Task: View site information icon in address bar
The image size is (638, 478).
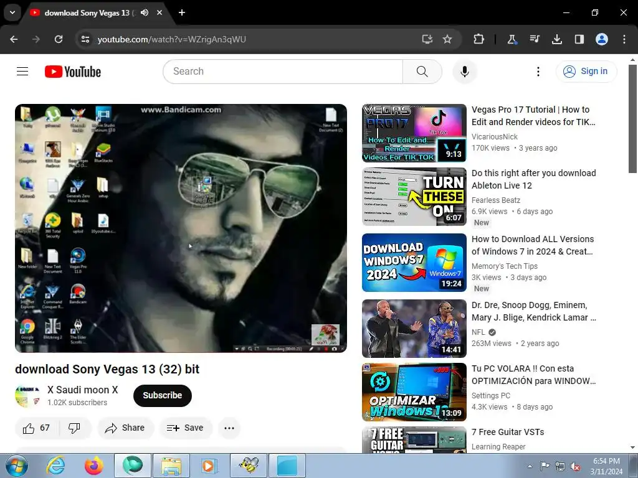Action: pos(85,39)
